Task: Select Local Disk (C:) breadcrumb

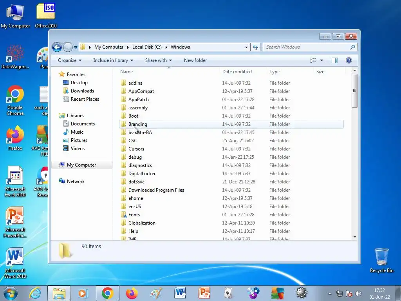Action: pos(147,47)
